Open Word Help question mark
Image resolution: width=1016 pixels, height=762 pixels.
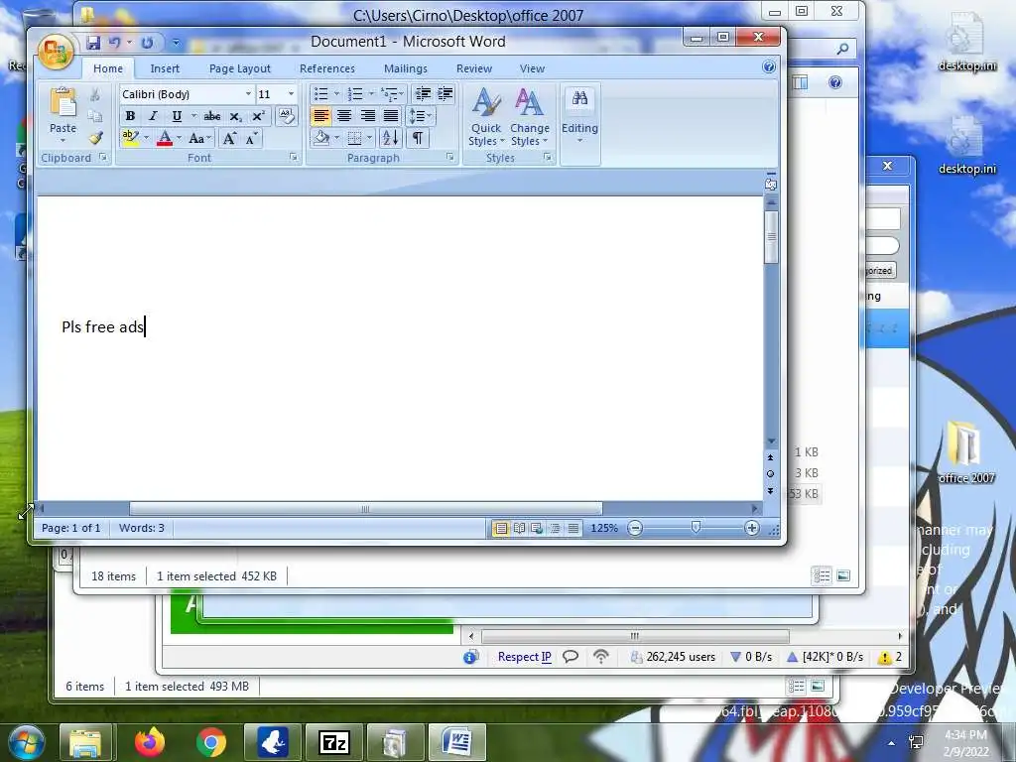[769, 66]
